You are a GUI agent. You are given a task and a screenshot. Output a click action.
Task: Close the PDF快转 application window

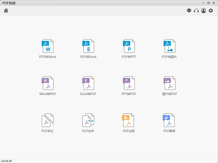(214, 3)
